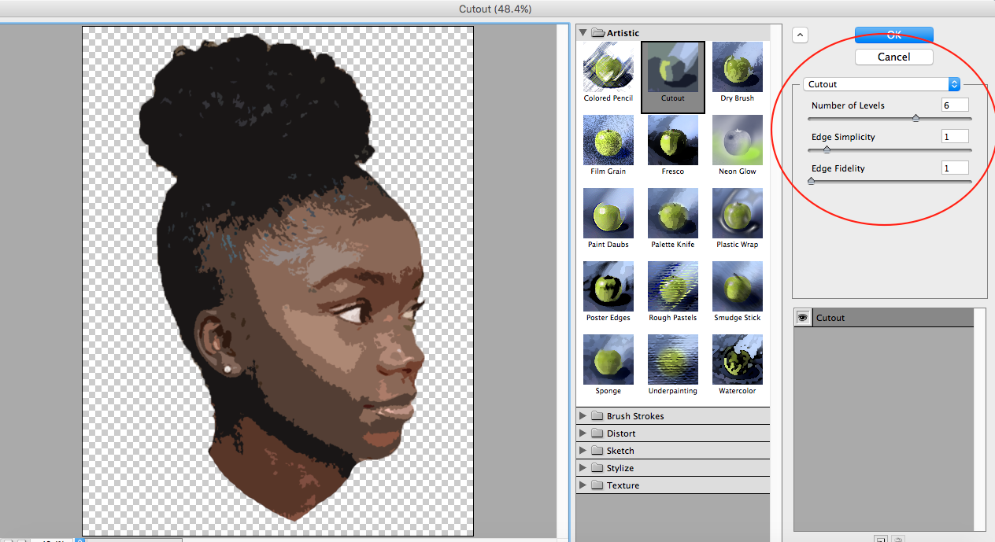Toggle visibility of the Cutout effect layer
Image resolution: width=995 pixels, height=542 pixels.
[803, 318]
